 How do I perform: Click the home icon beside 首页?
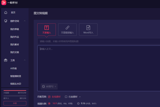point(6,12)
